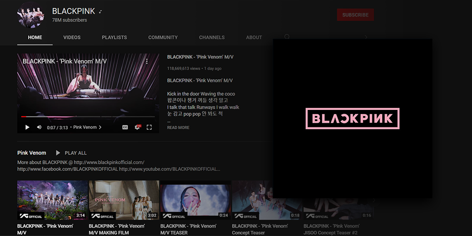Open the featured video title link beside the player
This screenshot has width=472, height=236.
[200, 57]
